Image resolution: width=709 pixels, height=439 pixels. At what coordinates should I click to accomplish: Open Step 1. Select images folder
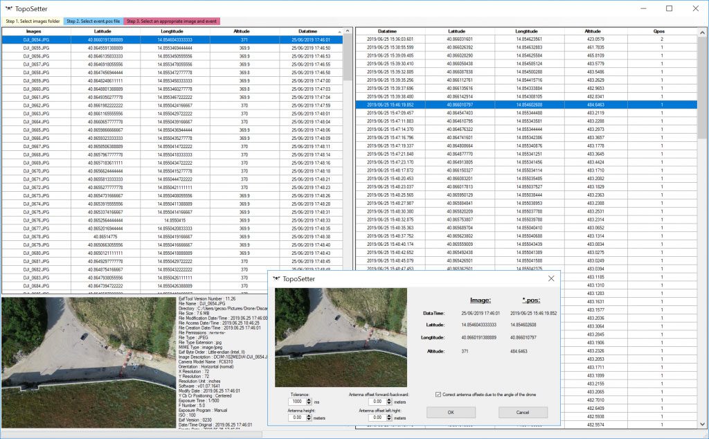(33, 21)
